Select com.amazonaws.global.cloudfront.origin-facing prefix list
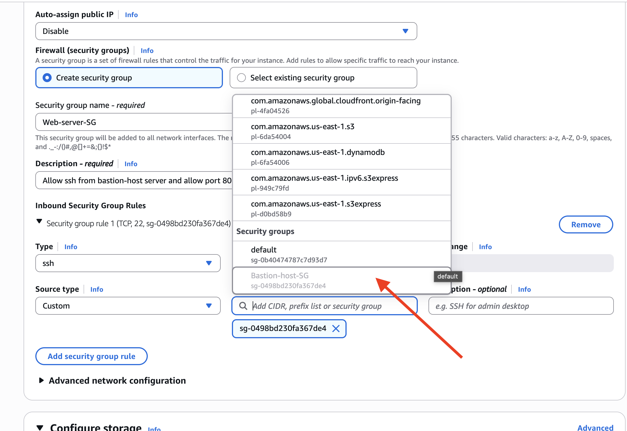This screenshot has width=627, height=431. point(342,106)
